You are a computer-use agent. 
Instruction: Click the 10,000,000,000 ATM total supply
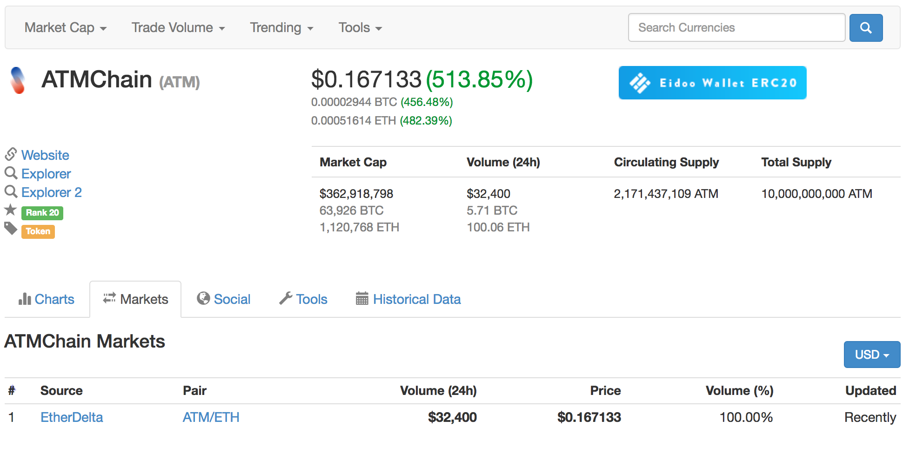[x=816, y=194]
